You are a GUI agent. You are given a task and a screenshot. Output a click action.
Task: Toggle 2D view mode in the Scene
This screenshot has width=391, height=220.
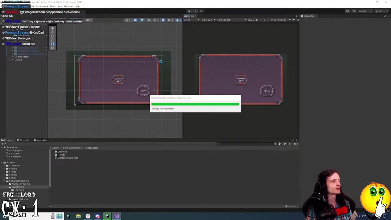pos(135,20)
